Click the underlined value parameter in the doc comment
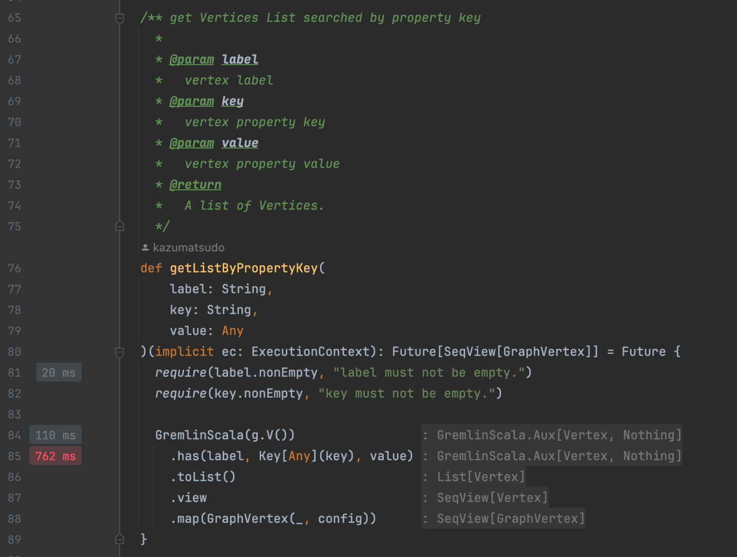The image size is (737, 557). click(x=240, y=143)
